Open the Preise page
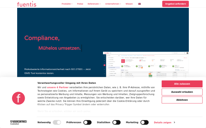The image size is (206, 128). (x=80, y=4)
